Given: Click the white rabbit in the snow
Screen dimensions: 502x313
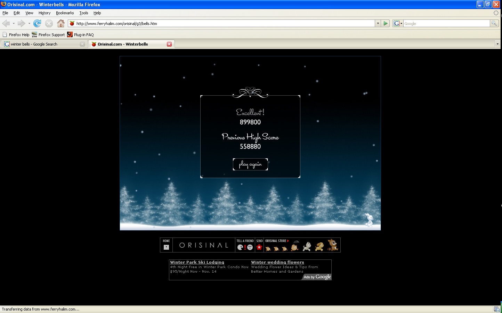Looking at the screenshot, I should (x=369, y=220).
